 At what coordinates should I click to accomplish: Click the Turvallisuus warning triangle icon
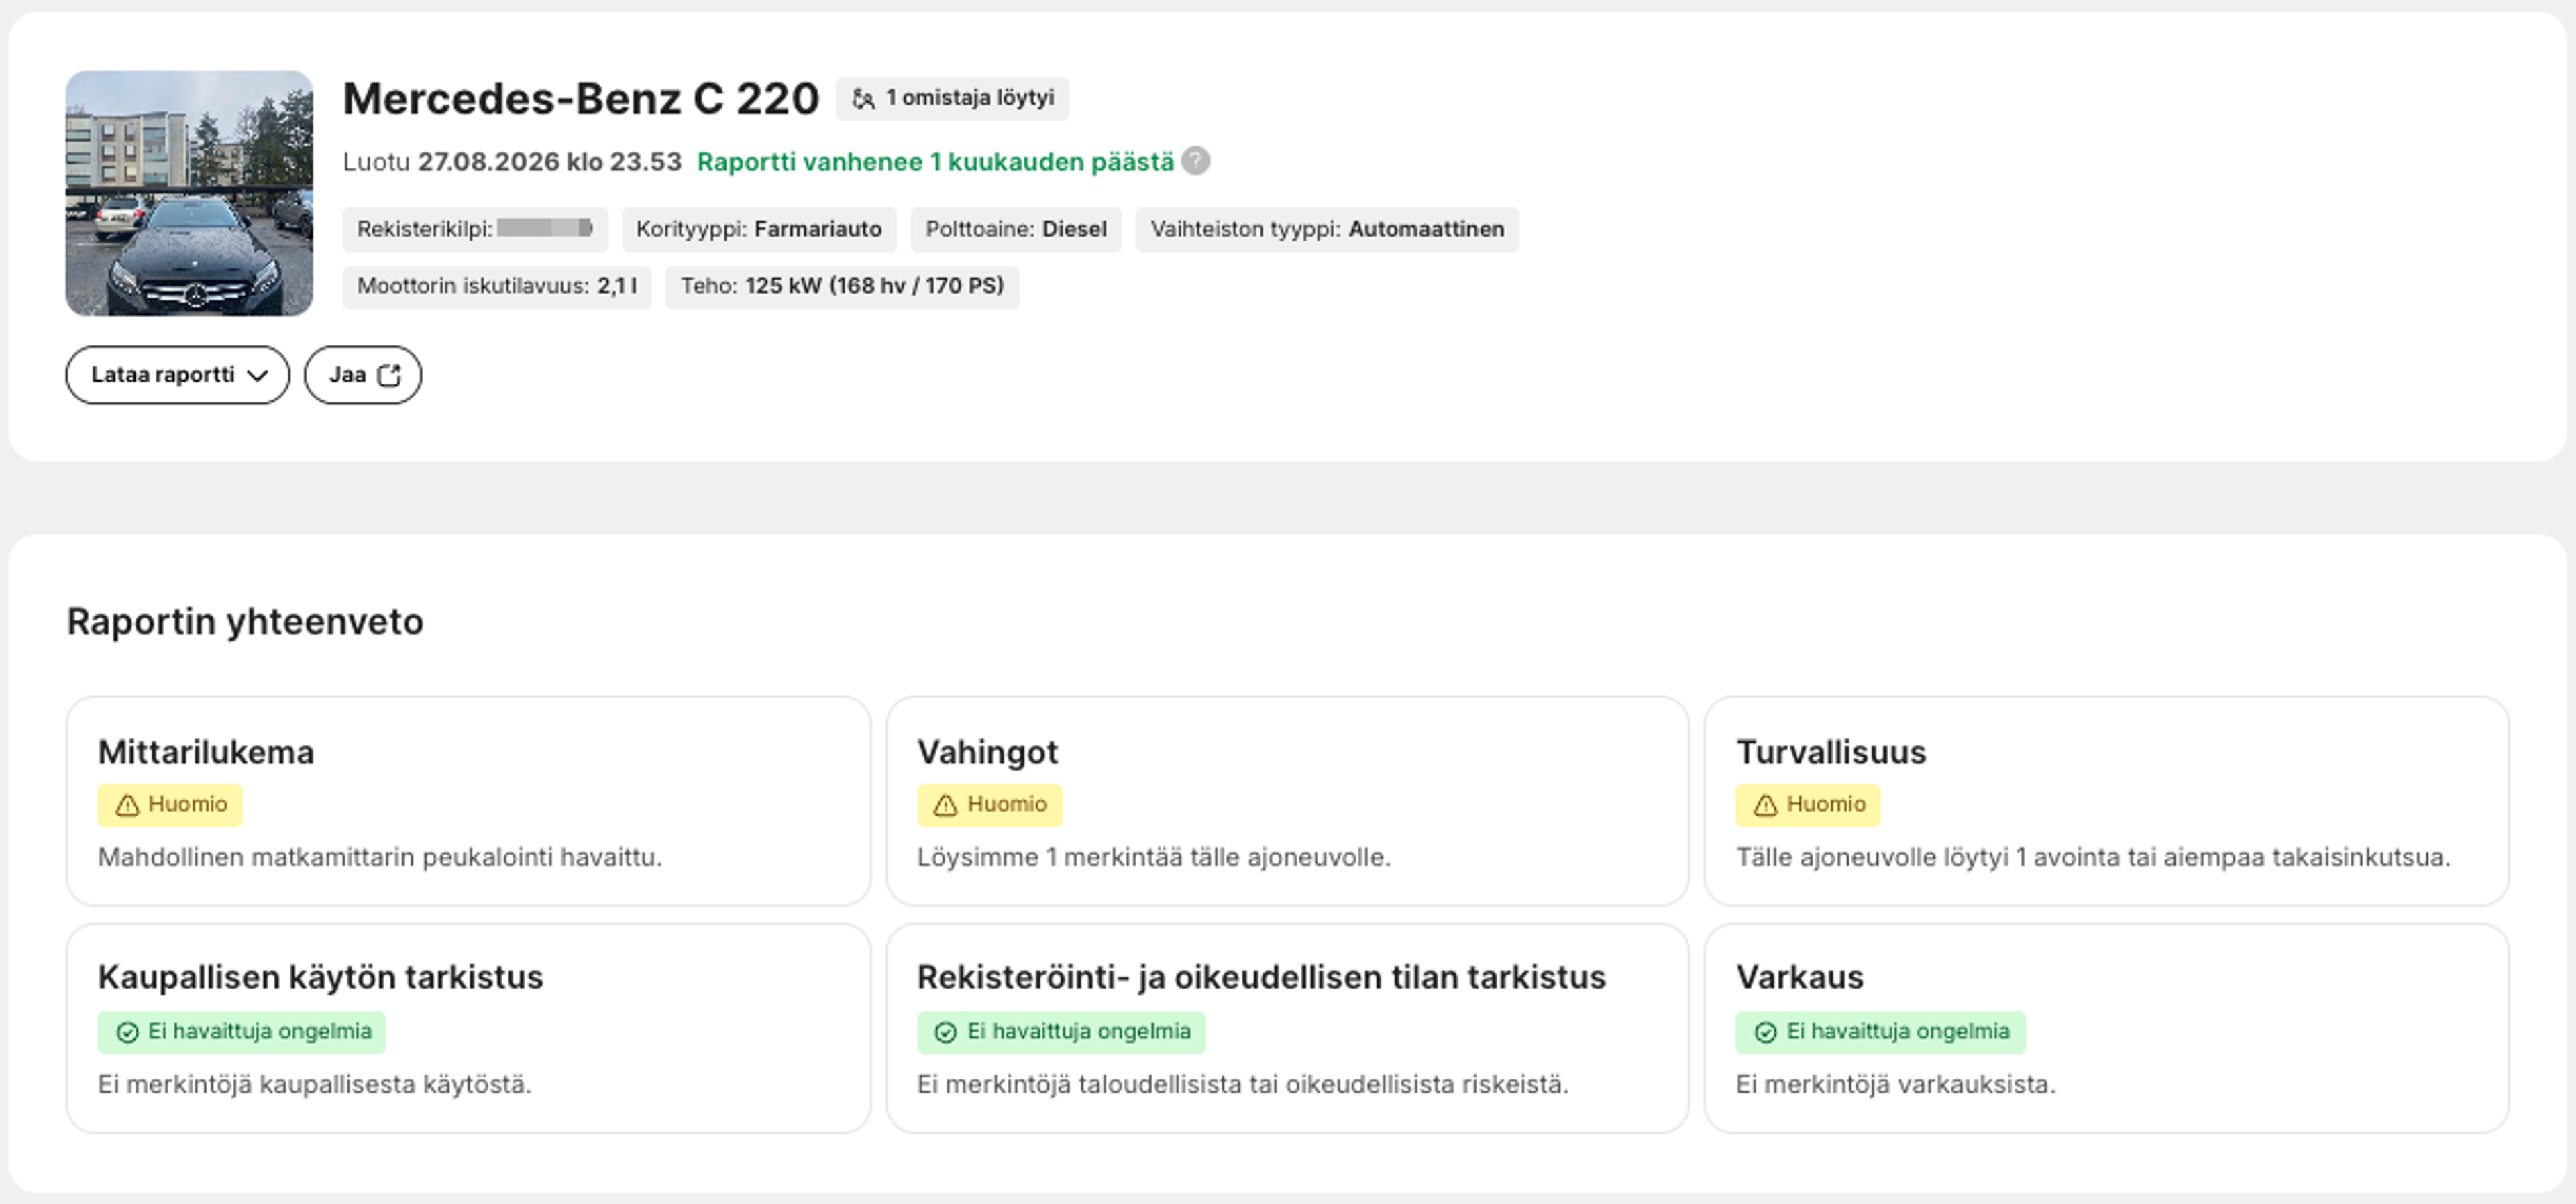[1766, 805]
